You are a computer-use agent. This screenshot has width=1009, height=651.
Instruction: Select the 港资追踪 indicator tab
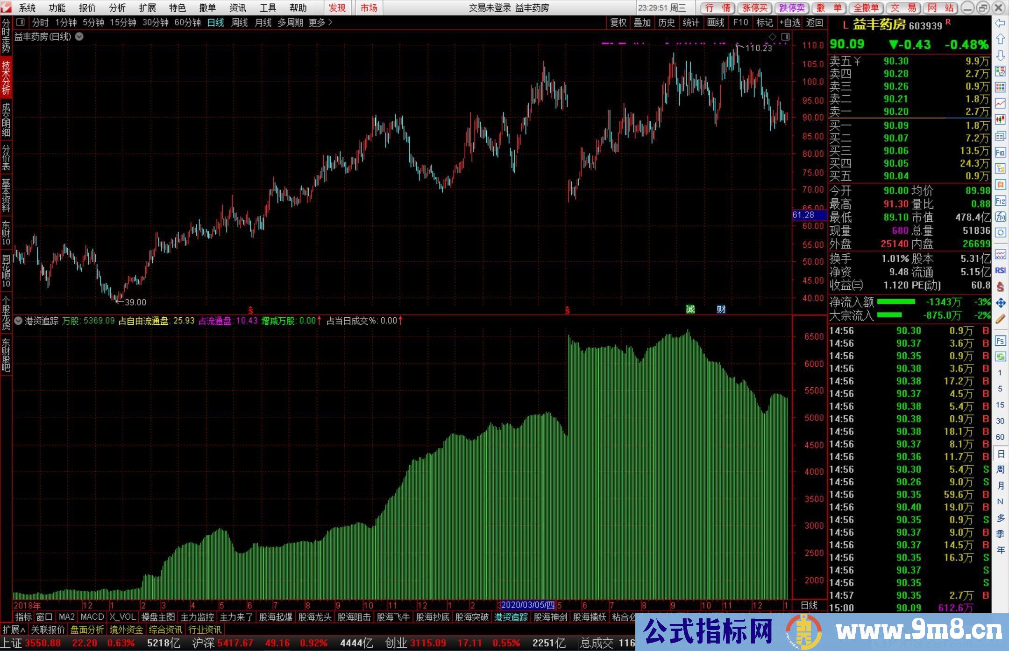pos(511,617)
